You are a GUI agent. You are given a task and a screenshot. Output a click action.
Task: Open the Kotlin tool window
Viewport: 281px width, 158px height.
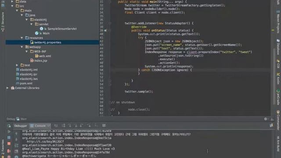click(278, 79)
